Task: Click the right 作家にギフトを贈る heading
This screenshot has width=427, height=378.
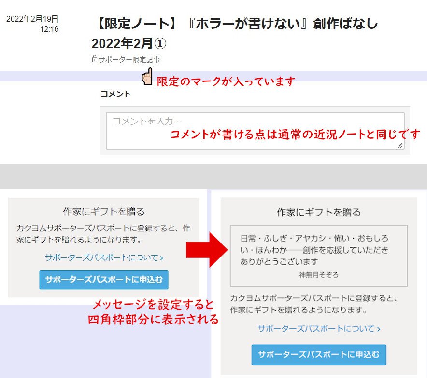Action: click(319, 212)
